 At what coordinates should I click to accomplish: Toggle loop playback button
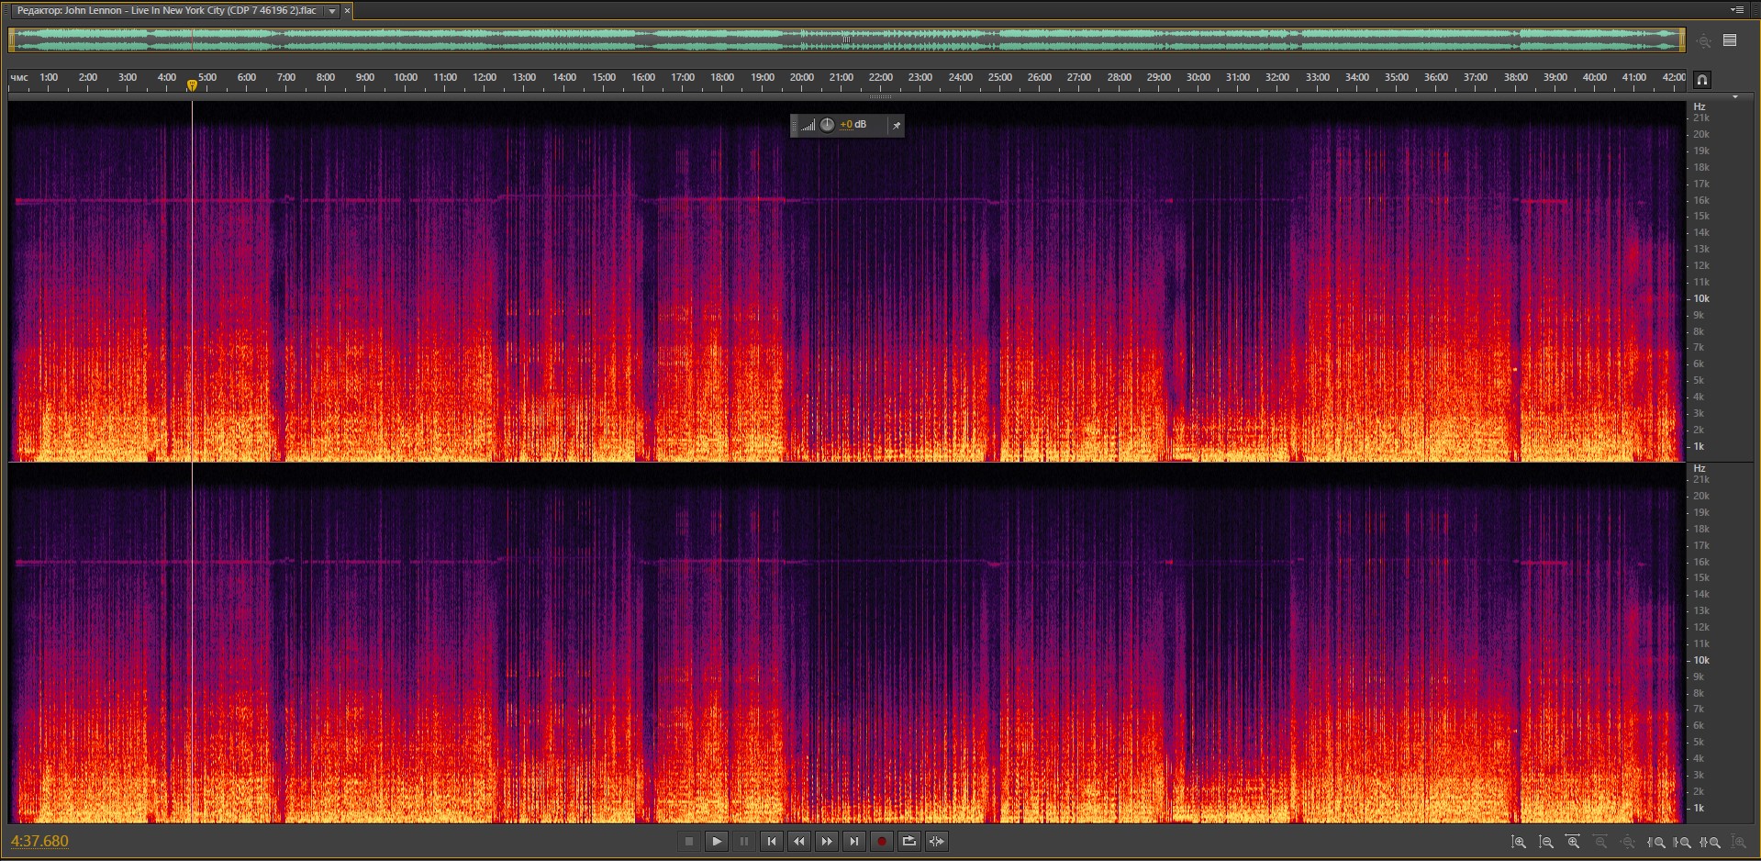[x=908, y=842]
